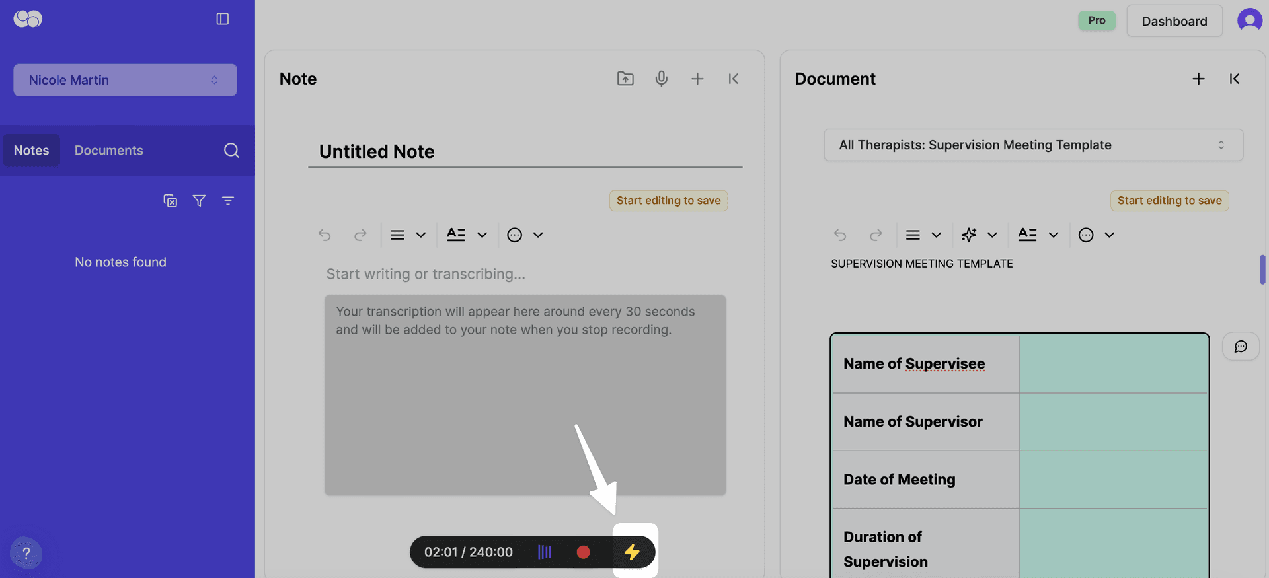Open the Nicole Martin client selector

pos(125,80)
